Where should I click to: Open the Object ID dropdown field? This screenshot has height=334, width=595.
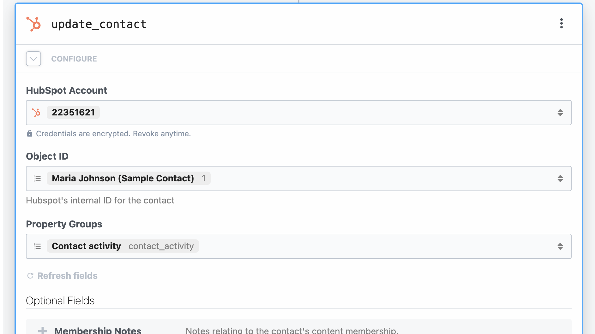(298, 179)
